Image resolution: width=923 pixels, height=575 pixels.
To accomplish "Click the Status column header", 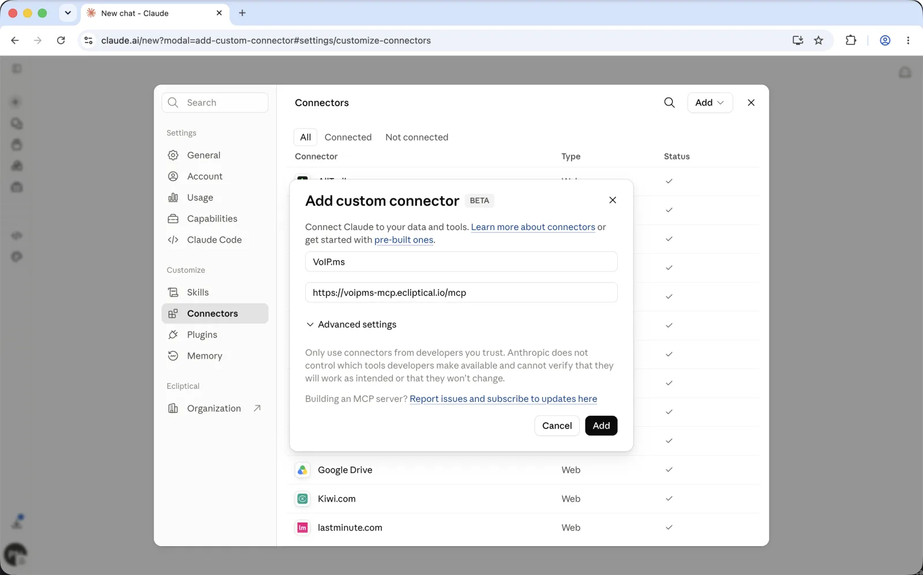I will [677, 156].
